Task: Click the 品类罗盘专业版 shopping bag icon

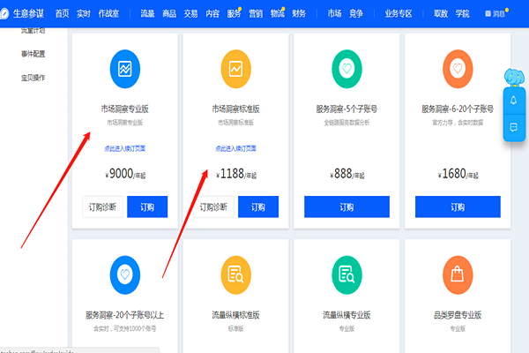Action: [458, 274]
